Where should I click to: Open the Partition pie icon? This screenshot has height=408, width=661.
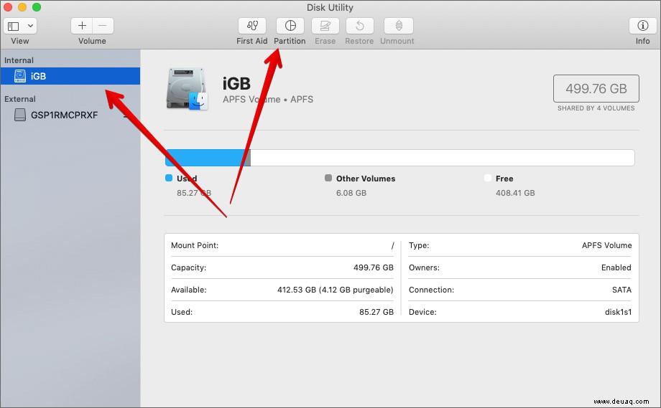click(290, 26)
